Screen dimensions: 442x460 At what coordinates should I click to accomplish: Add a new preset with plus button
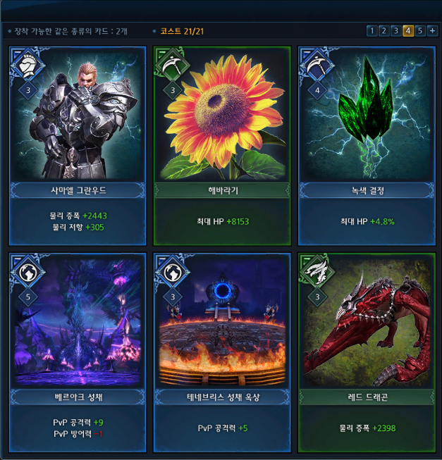coord(432,31)
